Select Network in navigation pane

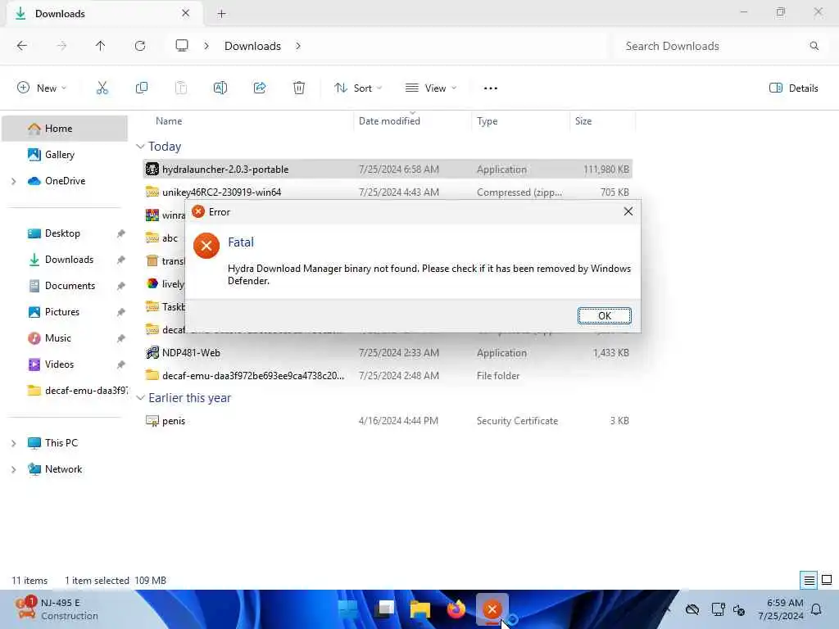pyautogui.click(x=63, y=469)
